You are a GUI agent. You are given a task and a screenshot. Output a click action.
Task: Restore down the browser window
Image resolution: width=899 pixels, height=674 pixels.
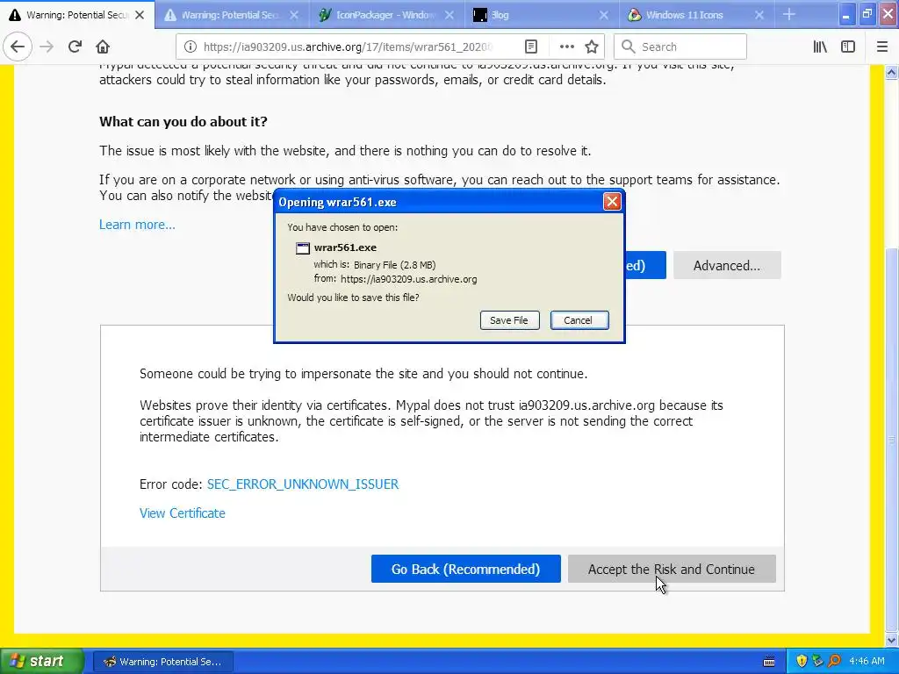(867, 15)
